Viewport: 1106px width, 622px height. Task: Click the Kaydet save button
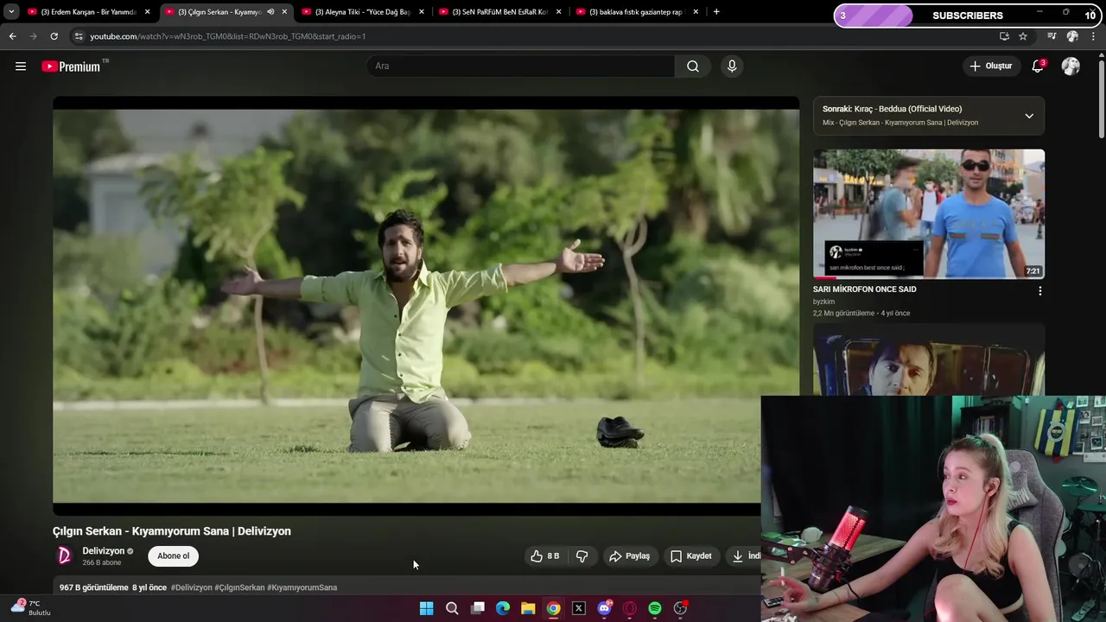tap(691, 556)
